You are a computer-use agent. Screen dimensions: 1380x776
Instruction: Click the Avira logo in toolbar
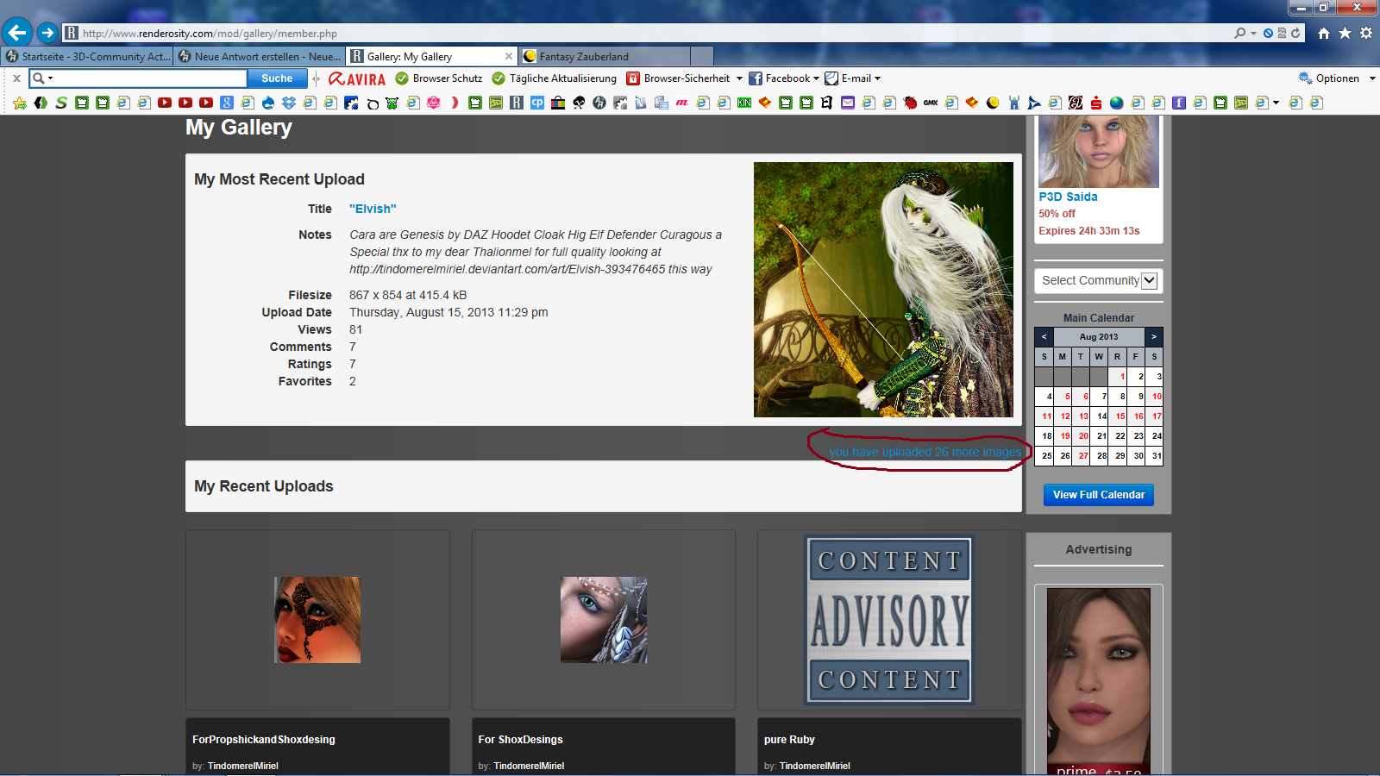coord(357,78)
